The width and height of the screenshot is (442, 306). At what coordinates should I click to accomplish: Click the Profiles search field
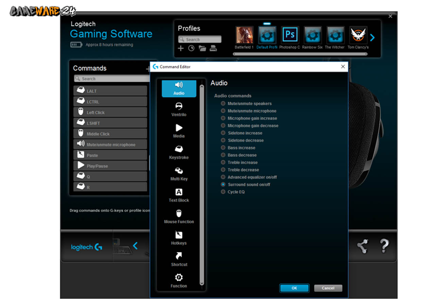coord(200,39)
